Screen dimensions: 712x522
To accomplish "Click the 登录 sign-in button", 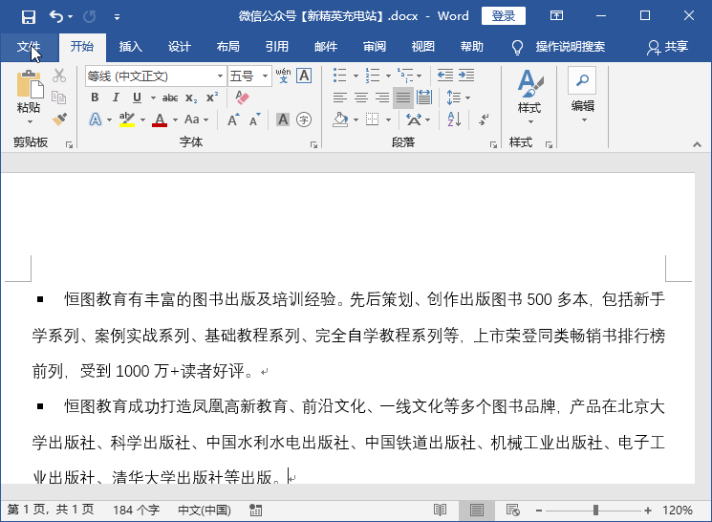I will [x=503, y=16].
